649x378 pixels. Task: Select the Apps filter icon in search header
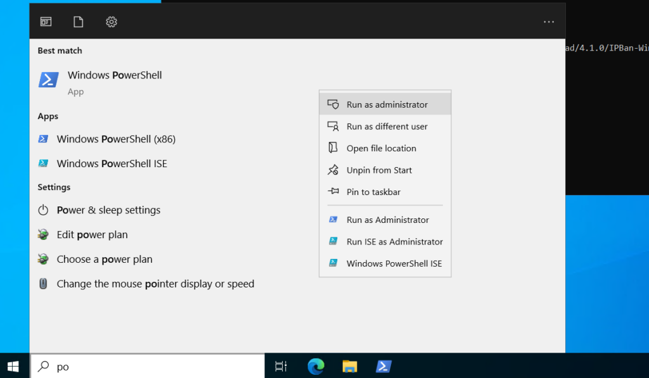click(x=46, y=22)
